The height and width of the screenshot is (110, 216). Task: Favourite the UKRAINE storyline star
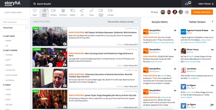pos(4,55)
